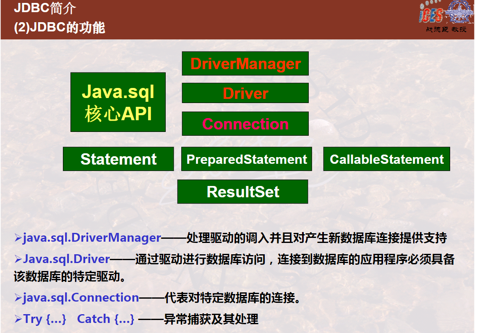The height and width of the screenshot is (333, 477).
Task: Select the Connection box
Action: coord(245,124)
